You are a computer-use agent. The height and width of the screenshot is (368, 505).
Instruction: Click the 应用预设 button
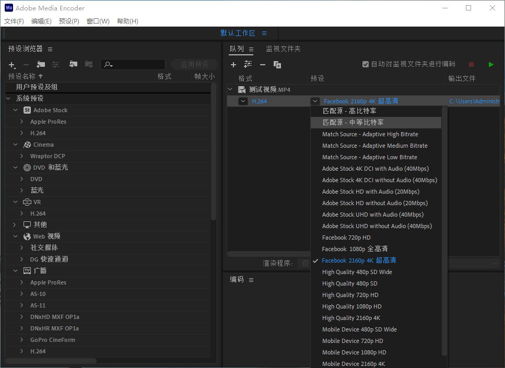[x=194, y=64]
